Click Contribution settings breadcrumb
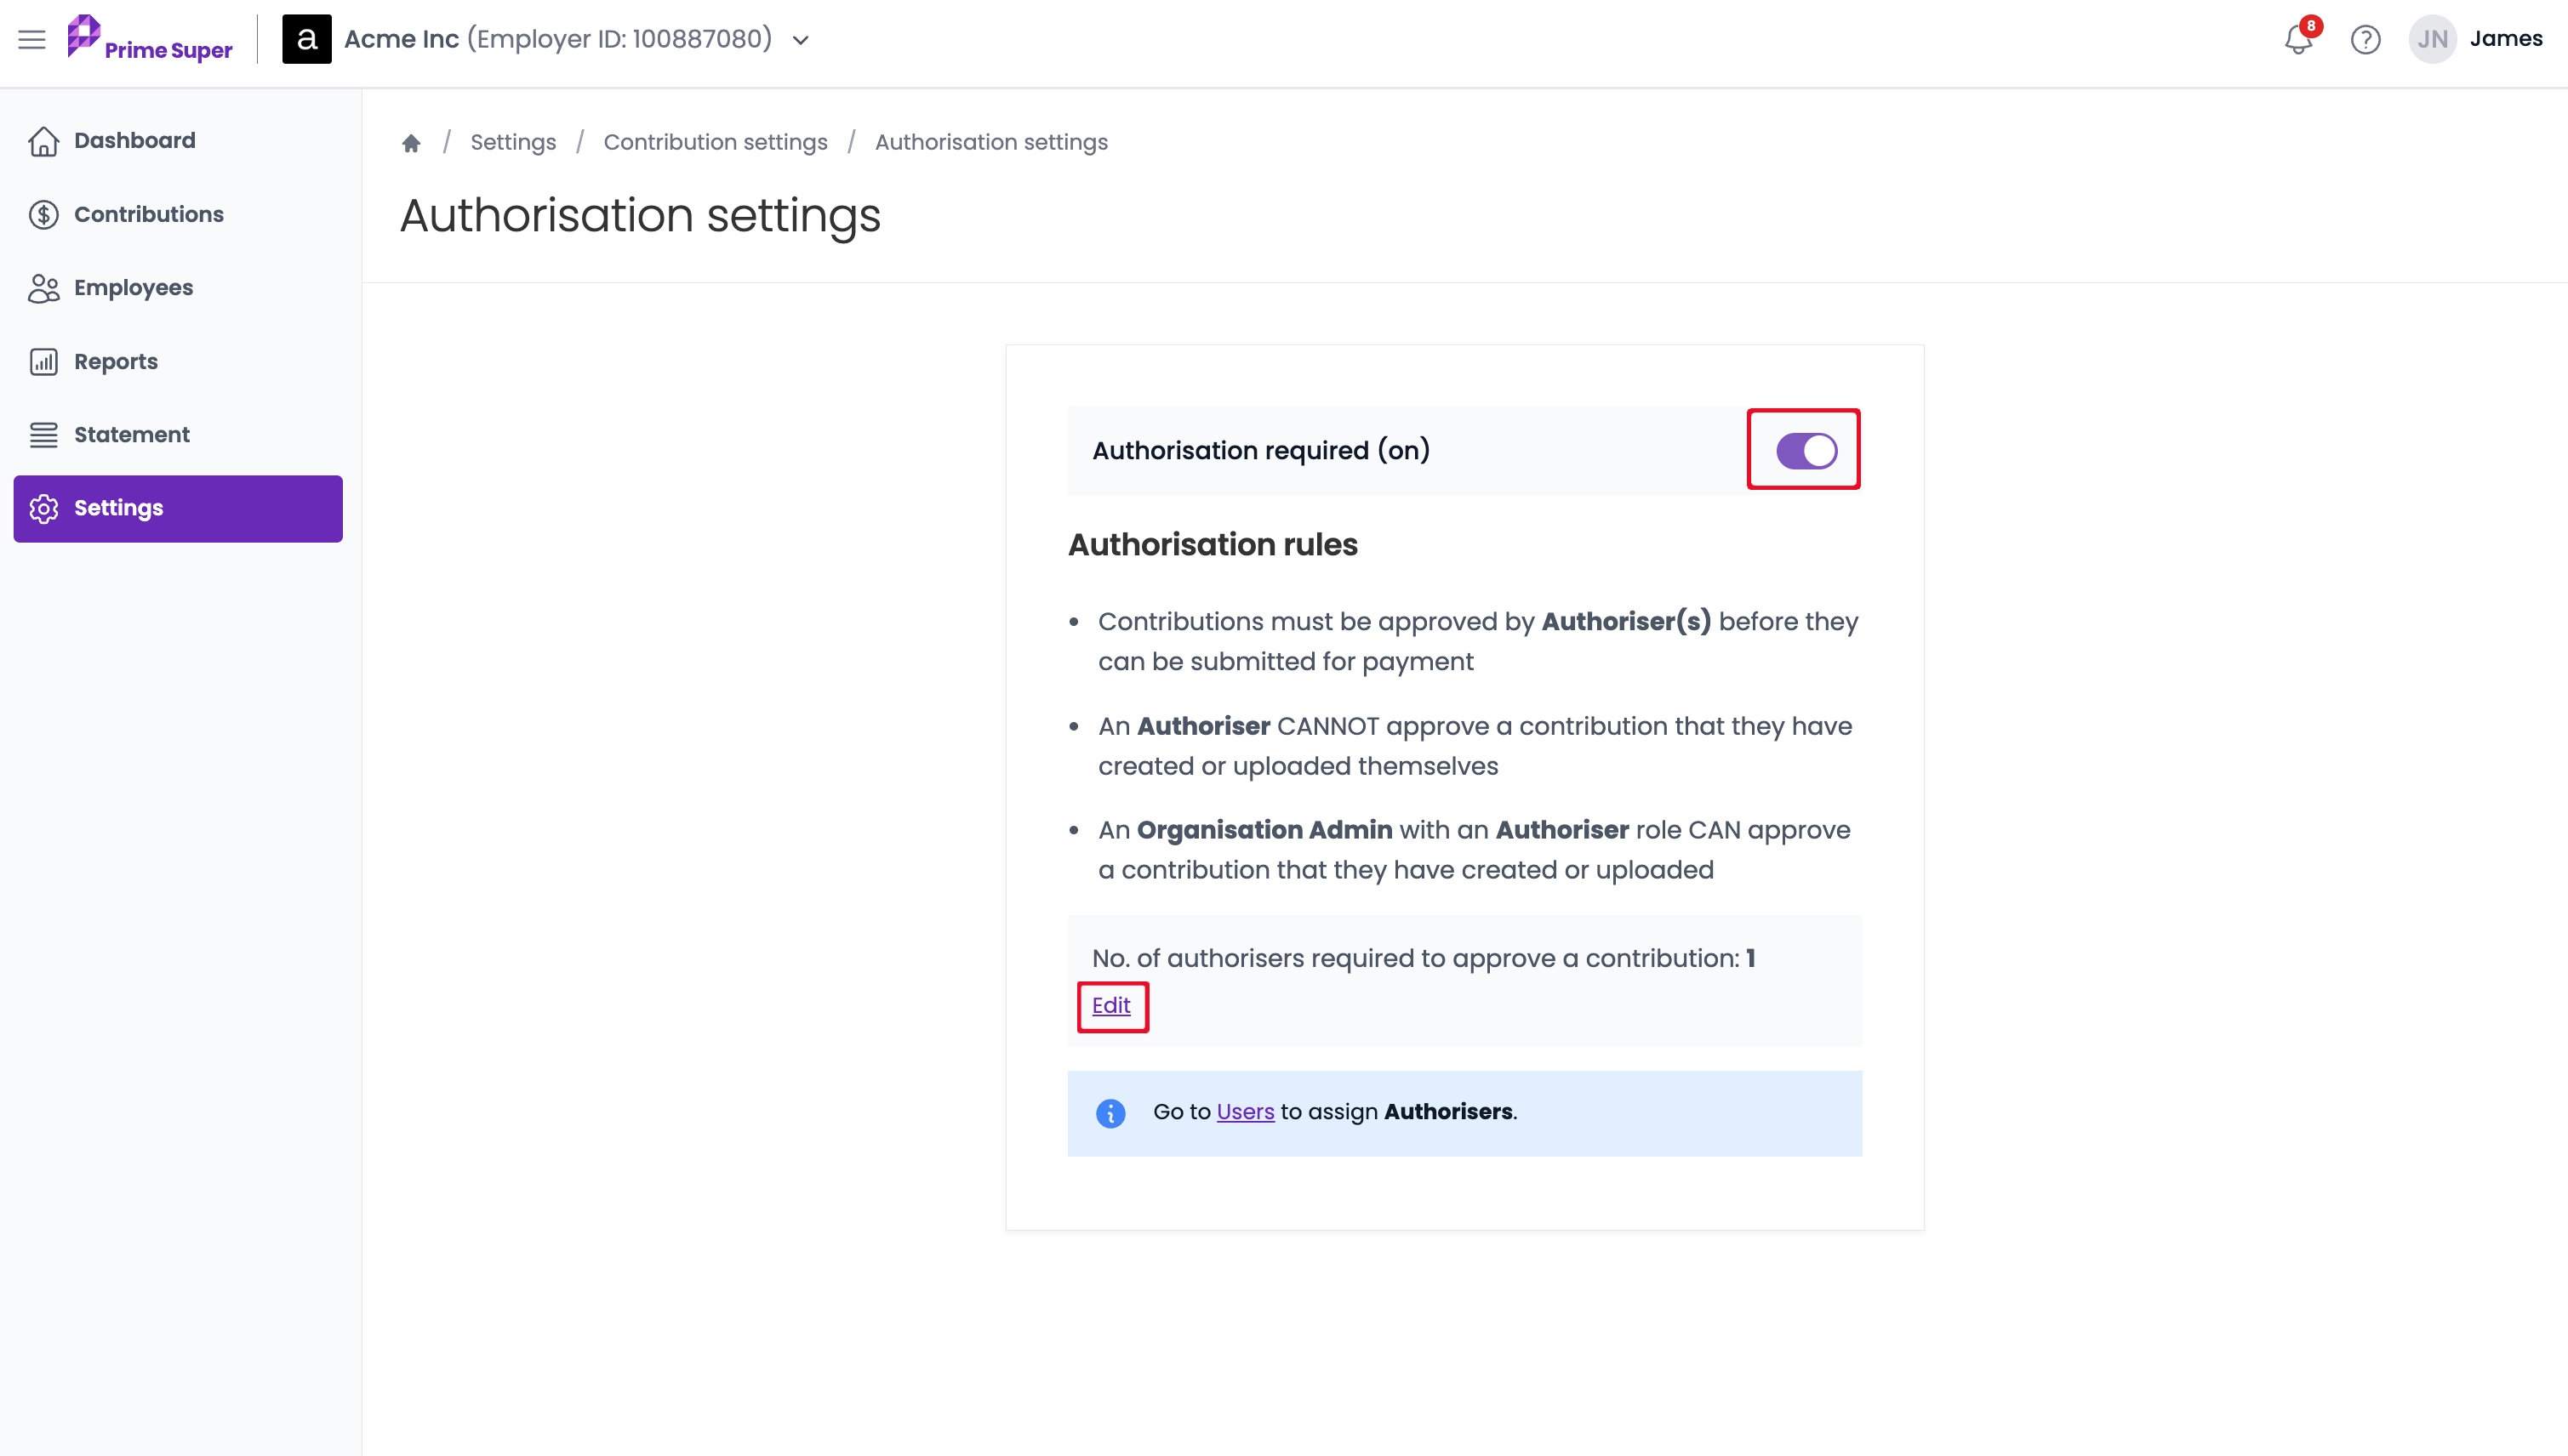 [716, 142]
